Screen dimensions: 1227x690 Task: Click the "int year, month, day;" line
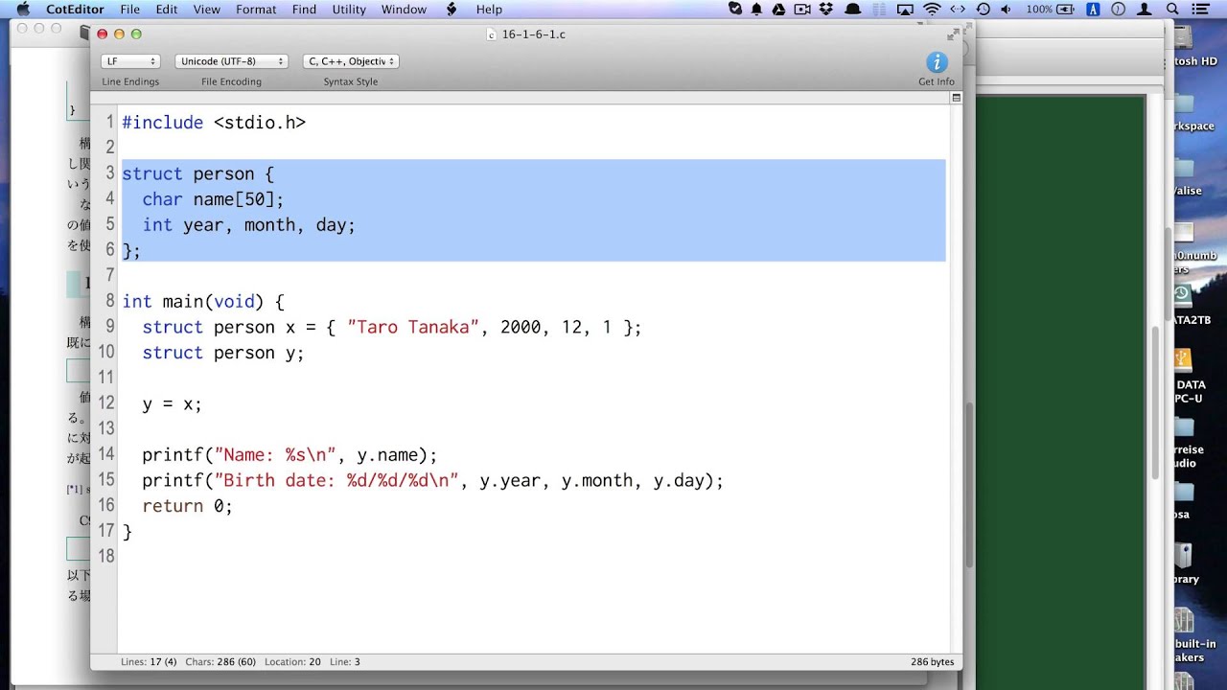click(x=248, y=225)
